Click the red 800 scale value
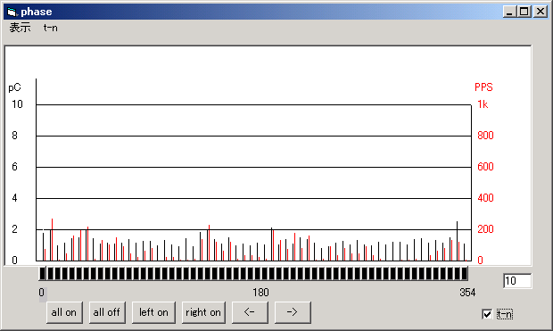The width and height of the screenshot is (553, 331). point(485,136)
